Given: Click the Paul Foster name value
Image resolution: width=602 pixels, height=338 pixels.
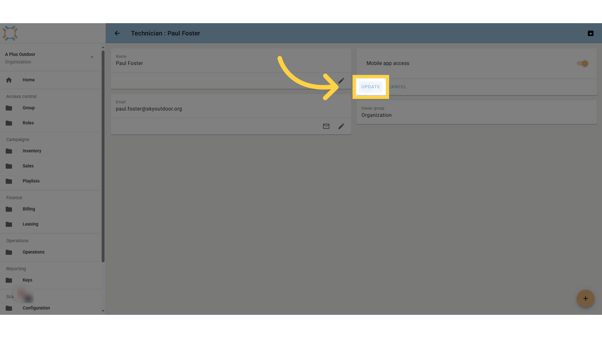Looking at the screenshot, I should pyautogui.click(x=129, y=63).
